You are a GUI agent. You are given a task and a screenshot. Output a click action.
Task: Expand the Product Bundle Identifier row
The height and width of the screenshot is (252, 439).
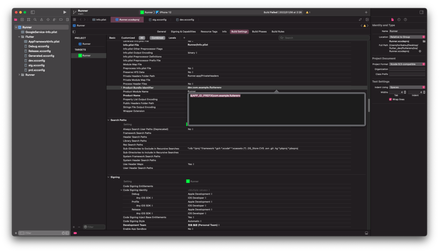(x=121, y=88)
